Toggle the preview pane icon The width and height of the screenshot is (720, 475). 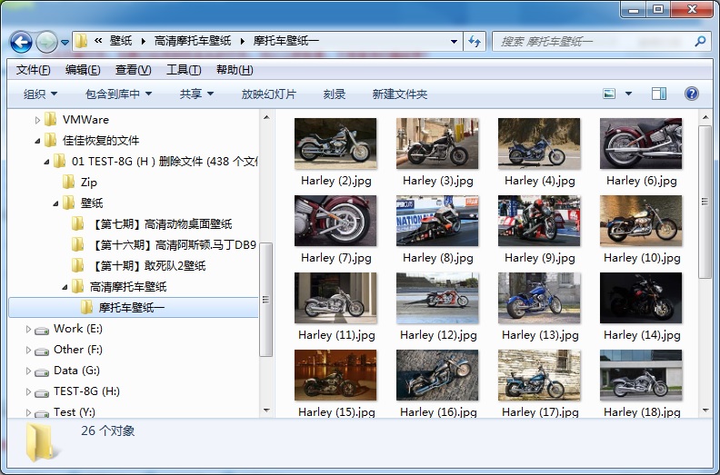coord(659,94)
